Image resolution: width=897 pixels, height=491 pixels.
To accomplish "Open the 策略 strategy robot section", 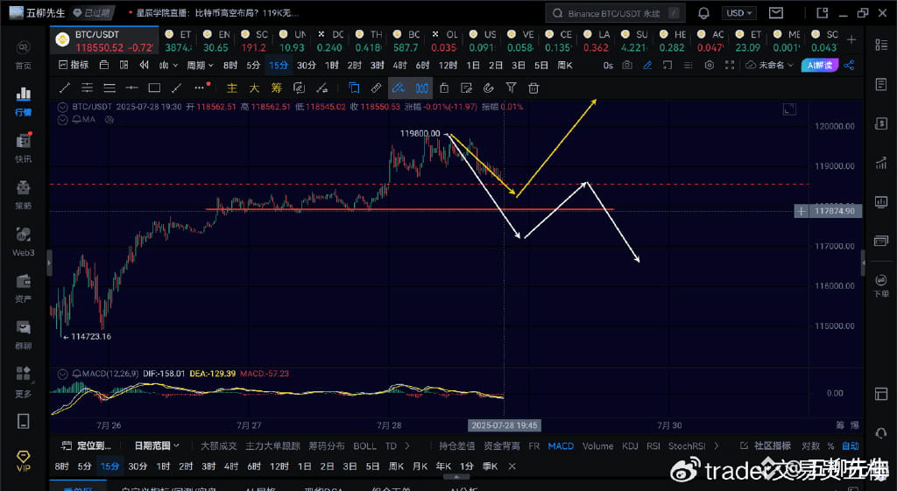I will [24, 195].
